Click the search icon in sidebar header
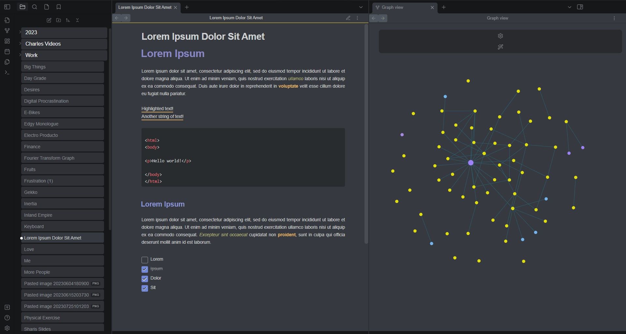This screenshot has width=626, height=334. tap(35, 7)
